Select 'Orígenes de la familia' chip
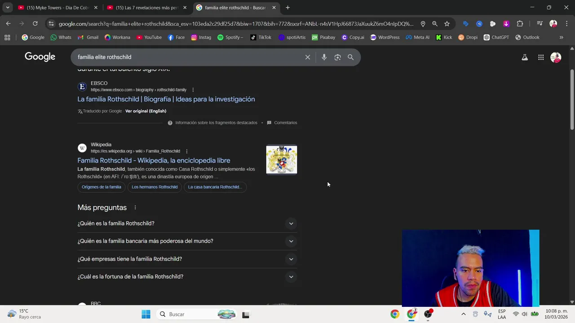This screenshot has width=575, height=323. [102, 187]
